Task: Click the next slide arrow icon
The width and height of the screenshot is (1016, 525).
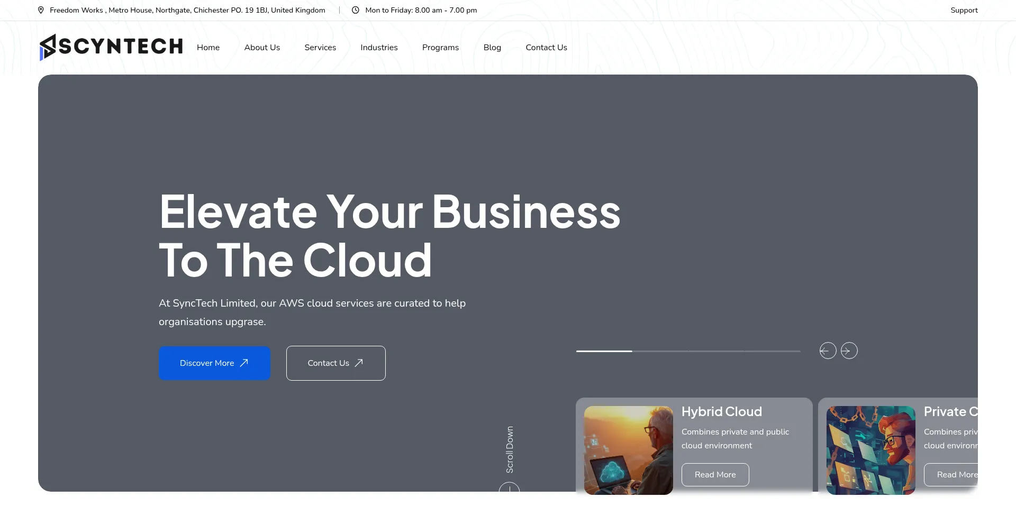Action: (849, 350)
